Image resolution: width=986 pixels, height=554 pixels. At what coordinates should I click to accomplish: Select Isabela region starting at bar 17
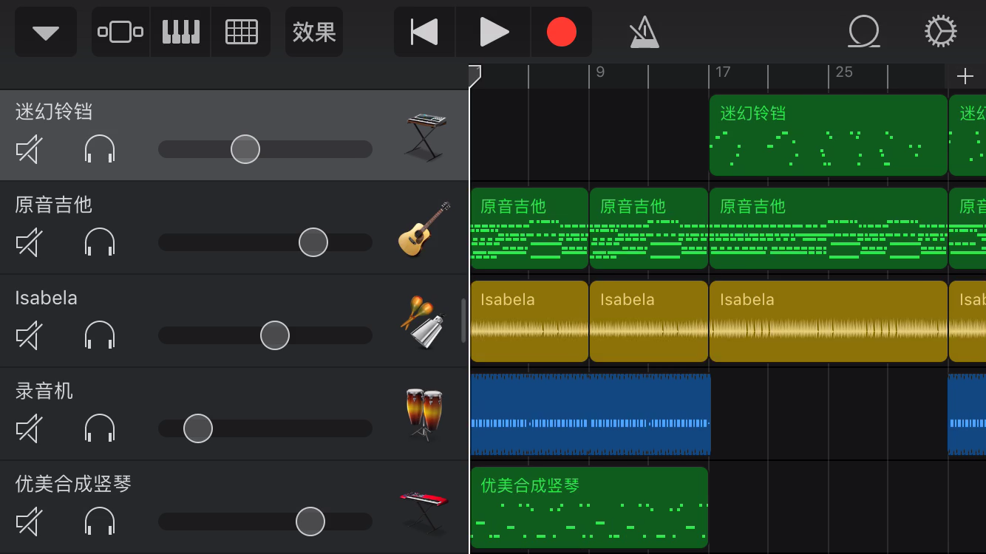pyautogui.click(x=829, y=321)
